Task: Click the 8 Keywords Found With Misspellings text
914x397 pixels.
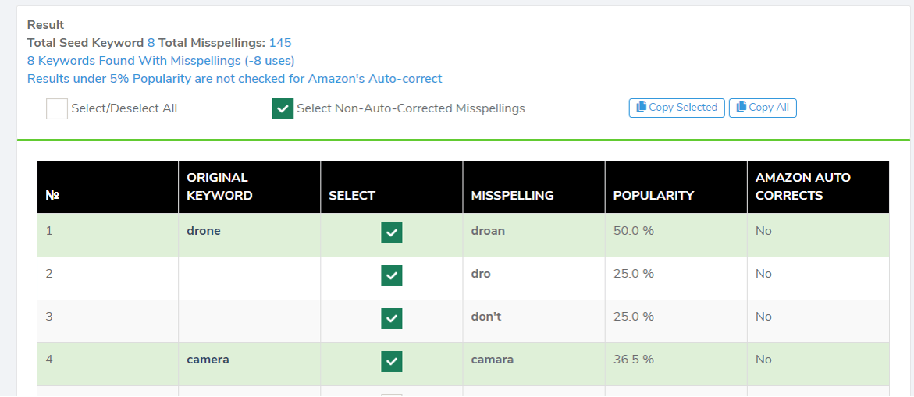Action: tap(161, 61)
